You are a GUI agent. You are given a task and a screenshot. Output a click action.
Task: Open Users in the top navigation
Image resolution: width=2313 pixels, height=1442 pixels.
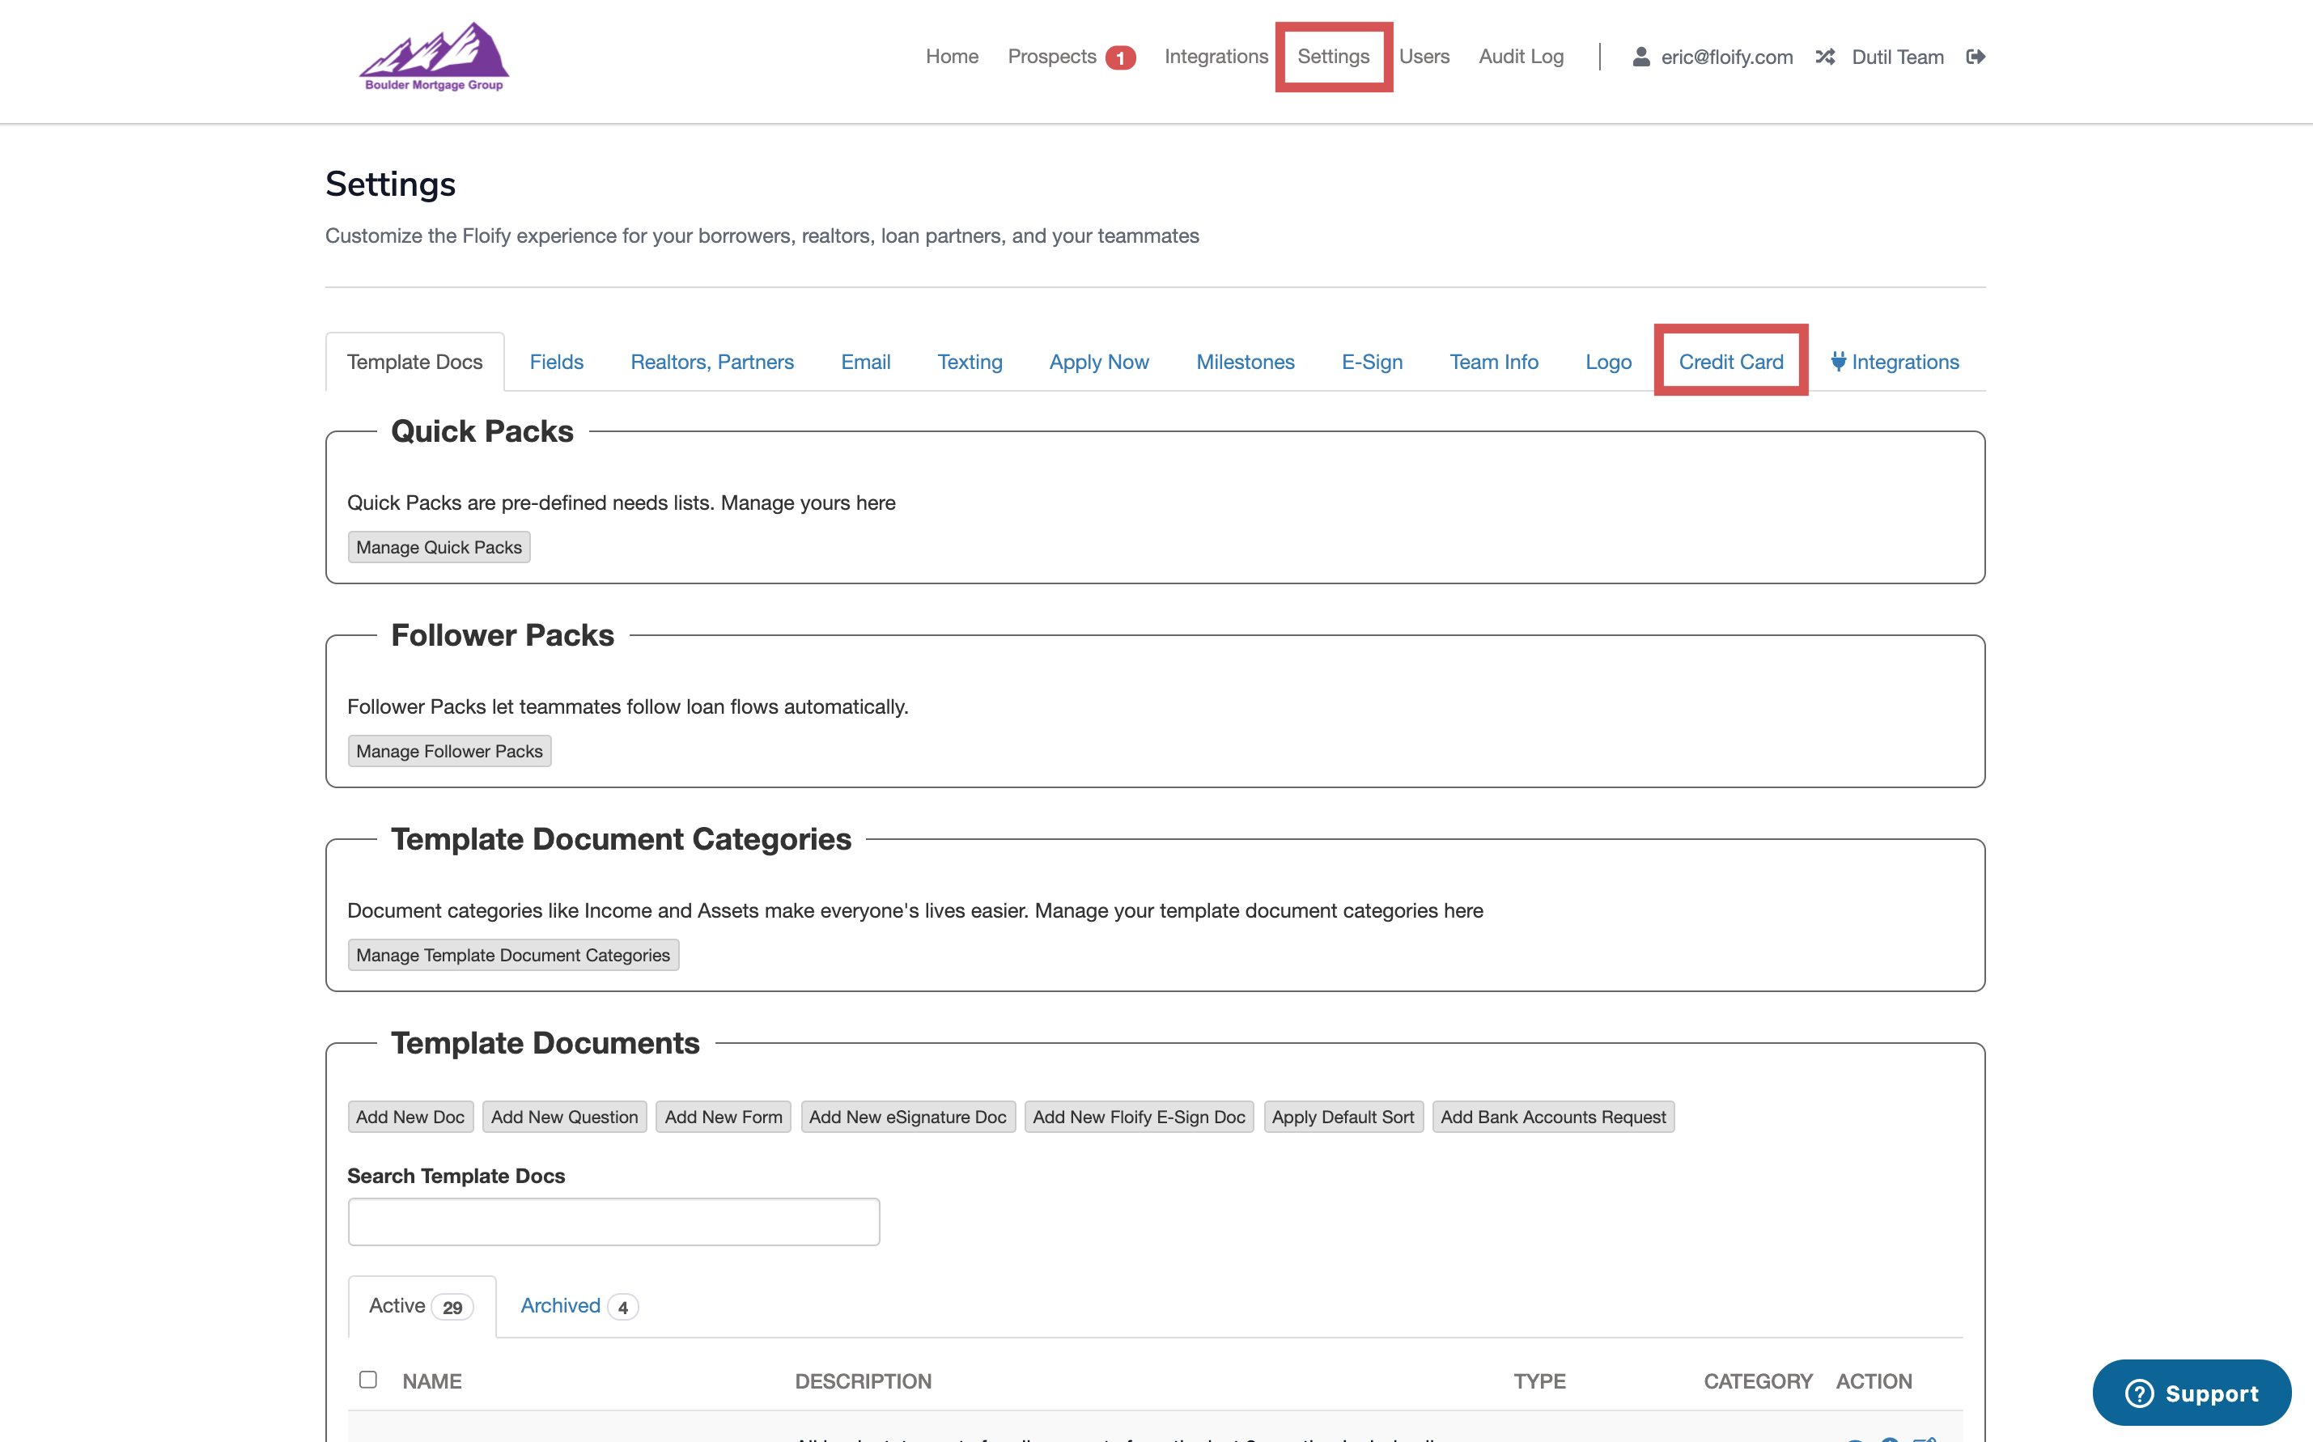coord(1424,57)
